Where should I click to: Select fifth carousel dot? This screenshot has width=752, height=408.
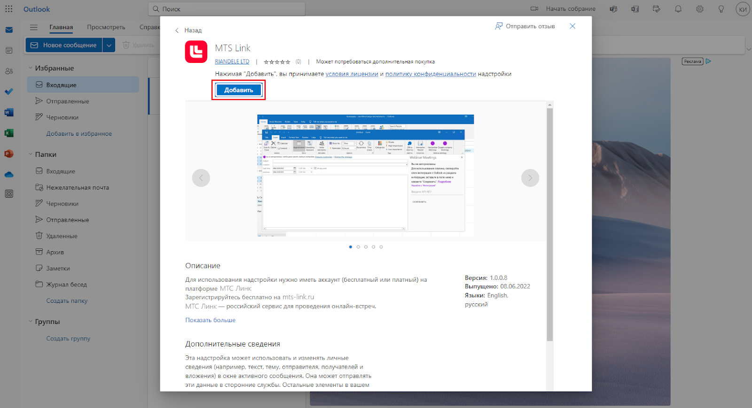coord(381,247)
